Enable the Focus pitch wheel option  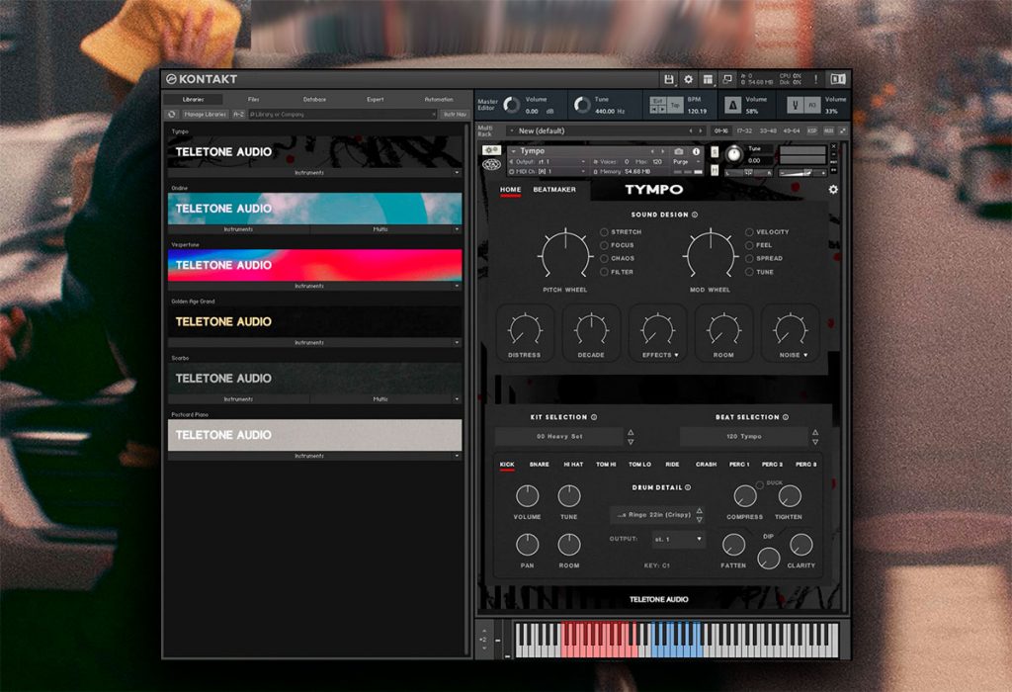tap(604, 245)
